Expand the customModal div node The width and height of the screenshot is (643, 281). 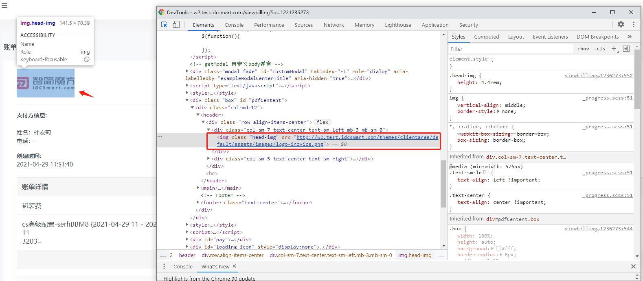click(x=187, y=71)
